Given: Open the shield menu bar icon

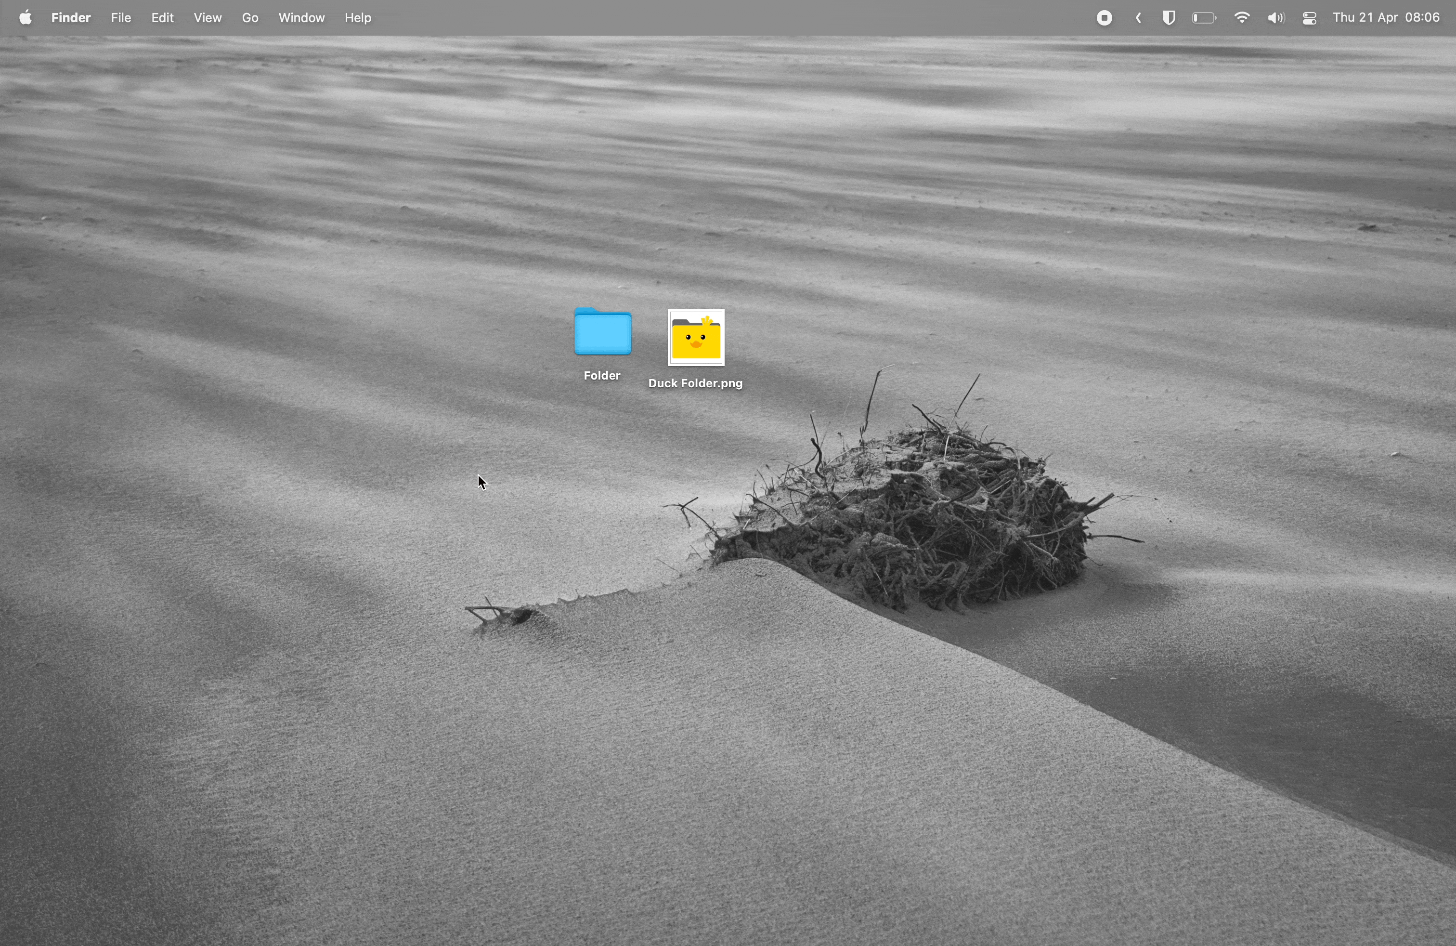Looking at the screenshot, I should click(1169, 18).
